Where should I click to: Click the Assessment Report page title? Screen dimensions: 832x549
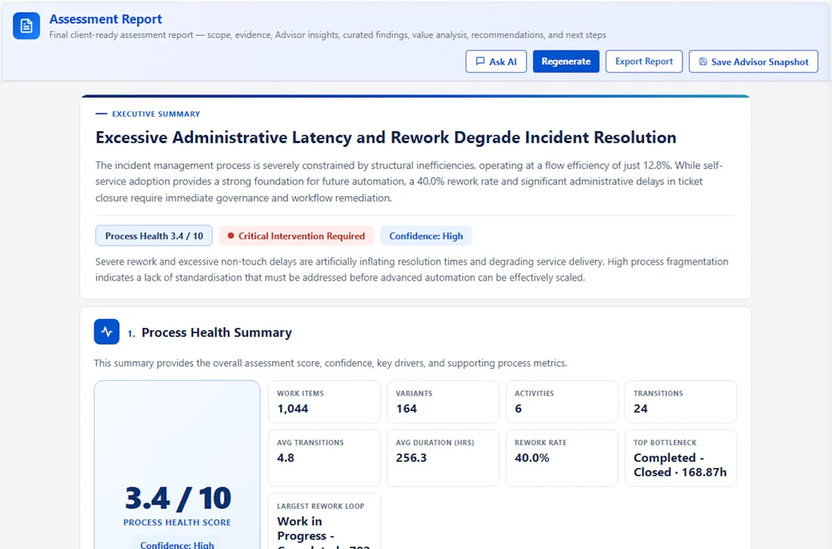coord(105,19)
